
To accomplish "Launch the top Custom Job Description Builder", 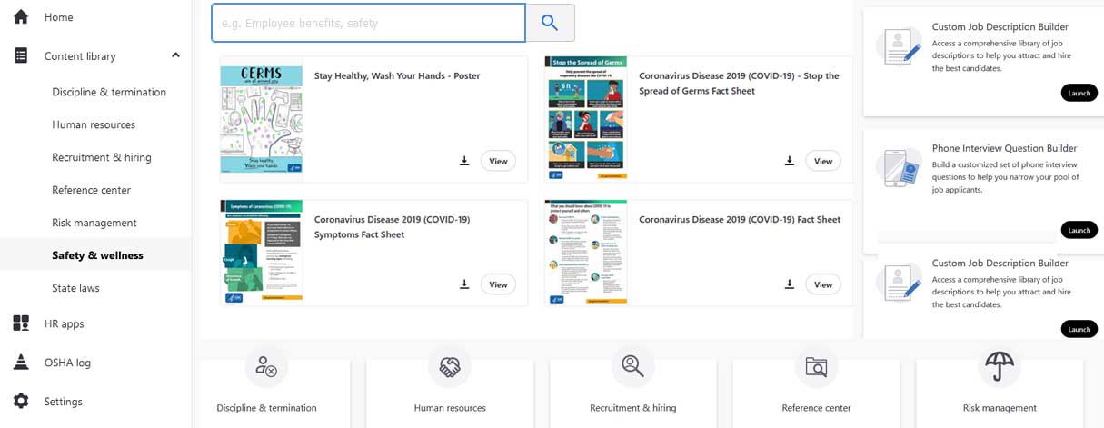I will [x=1079, y=93].
